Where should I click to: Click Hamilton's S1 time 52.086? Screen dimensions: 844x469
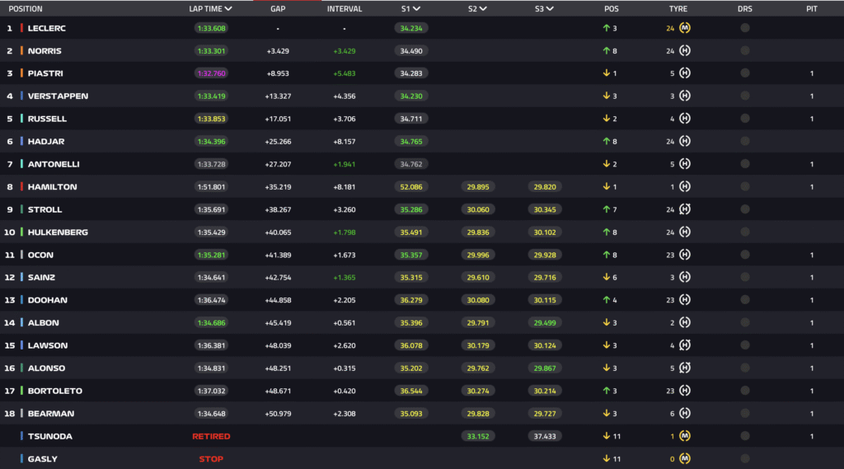point(411,187)
